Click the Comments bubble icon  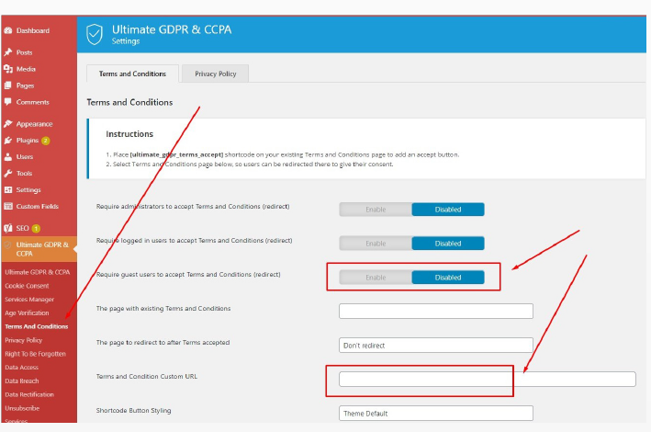(x=8, y=102)
